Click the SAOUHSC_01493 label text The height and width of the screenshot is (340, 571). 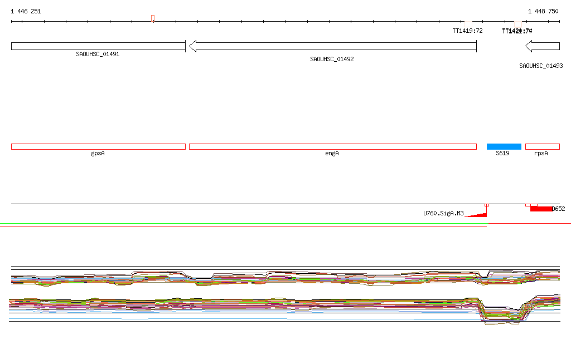(x=541, y=66)
